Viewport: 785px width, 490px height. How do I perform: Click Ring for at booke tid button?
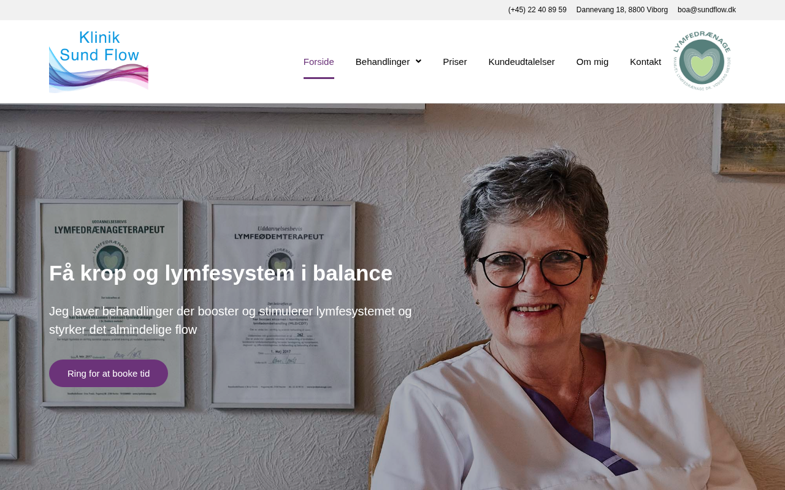point(109,373)
